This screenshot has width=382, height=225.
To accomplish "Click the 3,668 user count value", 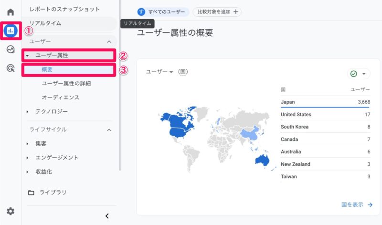I will click(364, 102).
